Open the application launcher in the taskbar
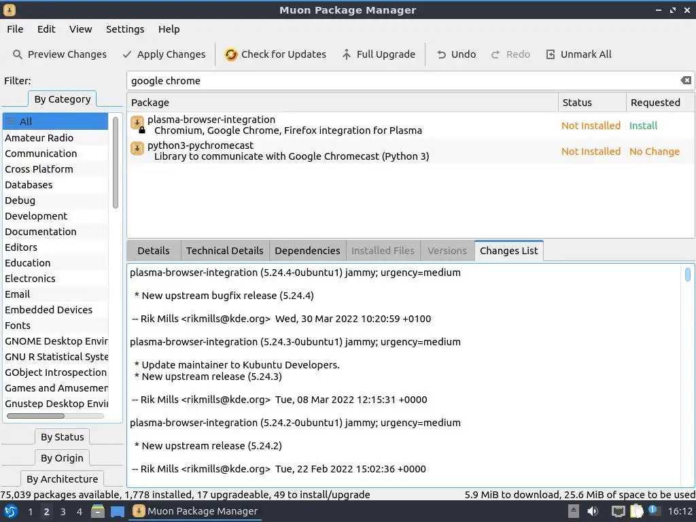This screenshot has height=522, width=696. [x=11, y=511]
